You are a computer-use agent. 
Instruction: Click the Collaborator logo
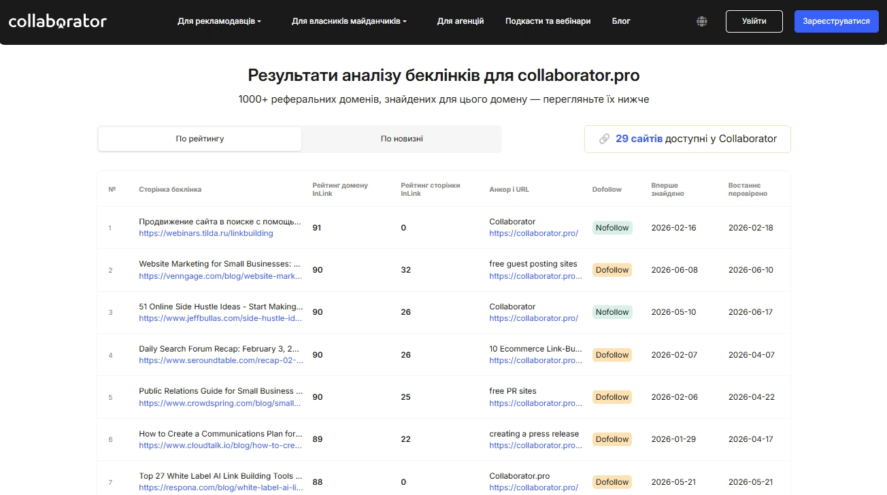coord(58,21)
